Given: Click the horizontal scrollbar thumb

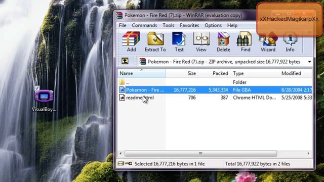Looking at the screenshot, I should (x=200, y=154).
